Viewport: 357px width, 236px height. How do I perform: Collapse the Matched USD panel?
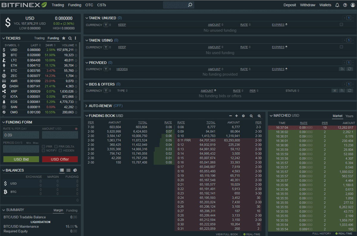coord(271,116)
